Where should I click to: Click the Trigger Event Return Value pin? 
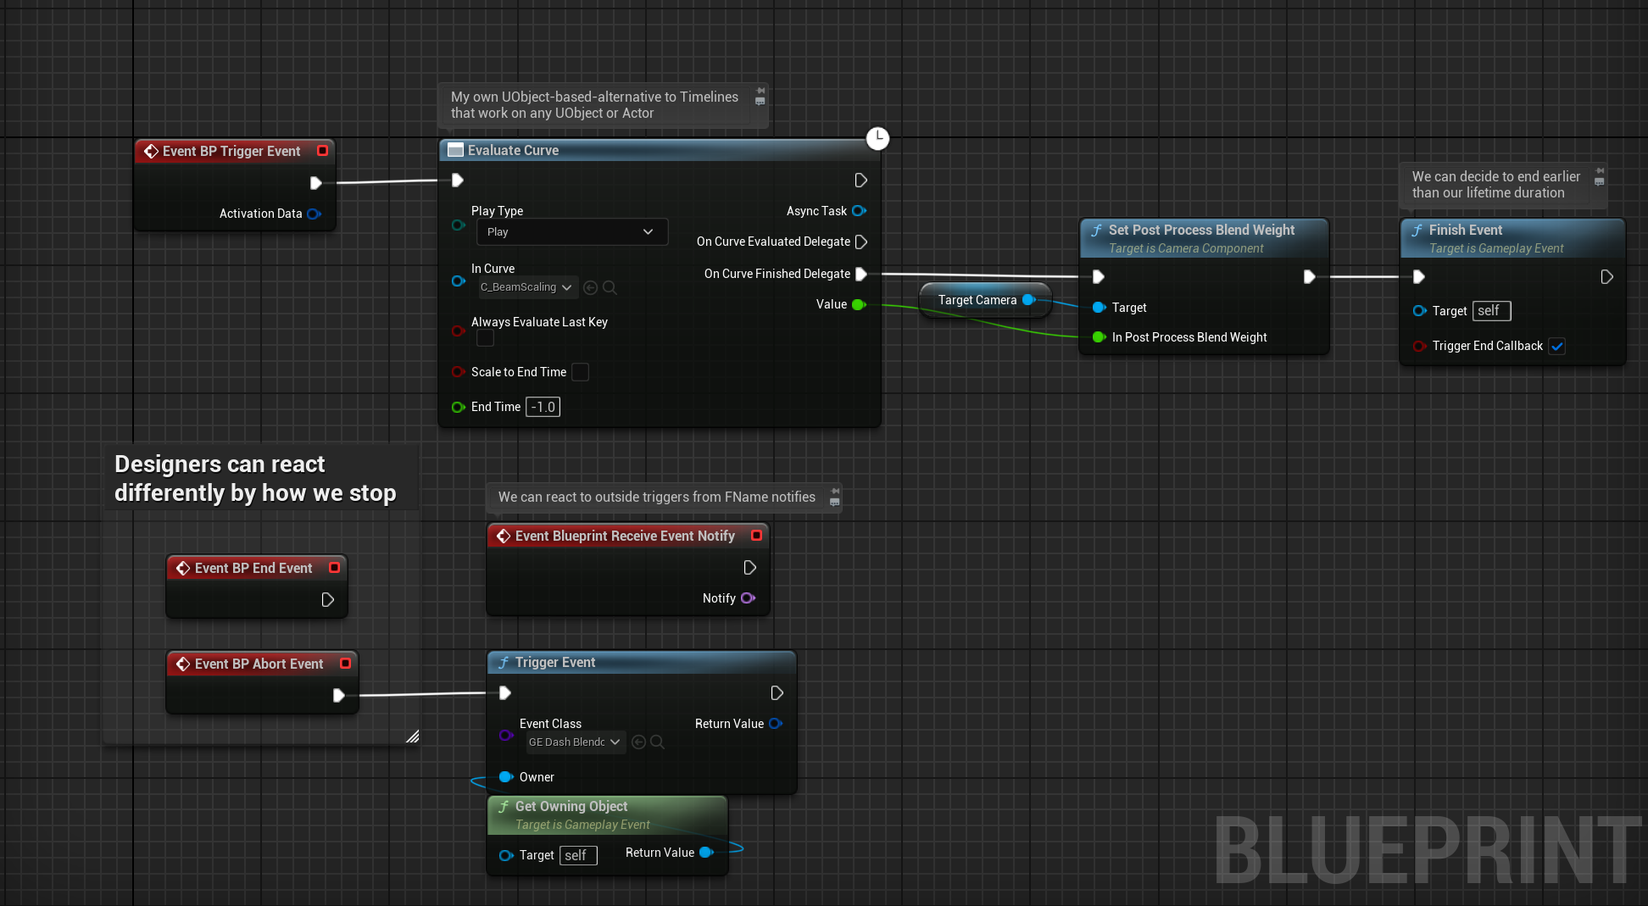[x=775, y=724]
